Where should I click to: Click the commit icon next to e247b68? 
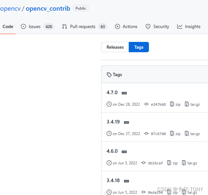tap(146, 104)
